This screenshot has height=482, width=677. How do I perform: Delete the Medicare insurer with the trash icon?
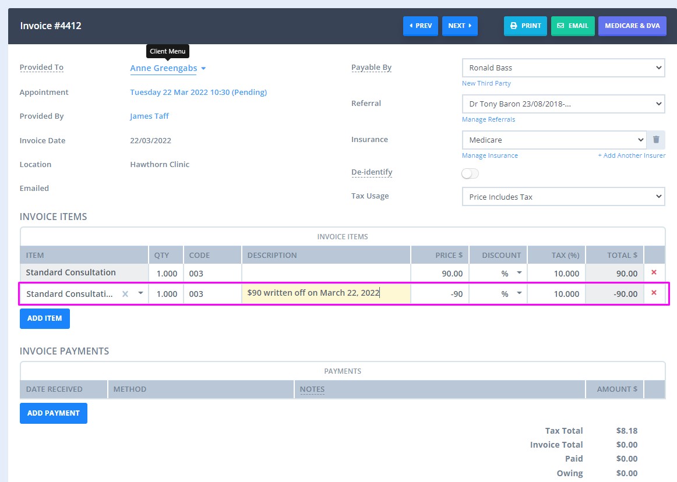(656, 140)
